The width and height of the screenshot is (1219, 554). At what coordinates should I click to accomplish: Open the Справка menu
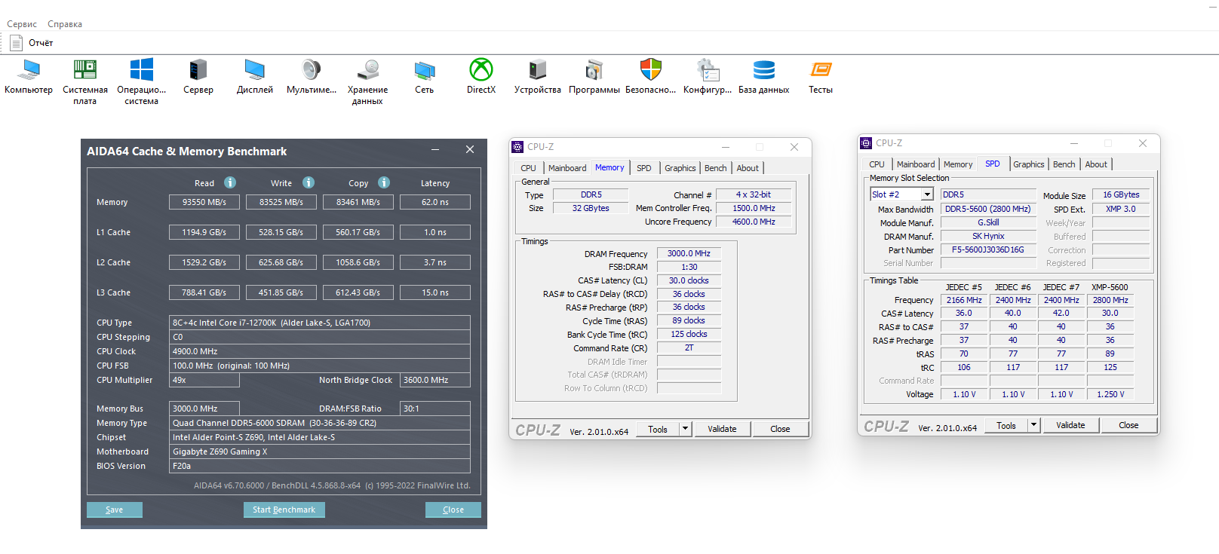(x=65, y=24)
